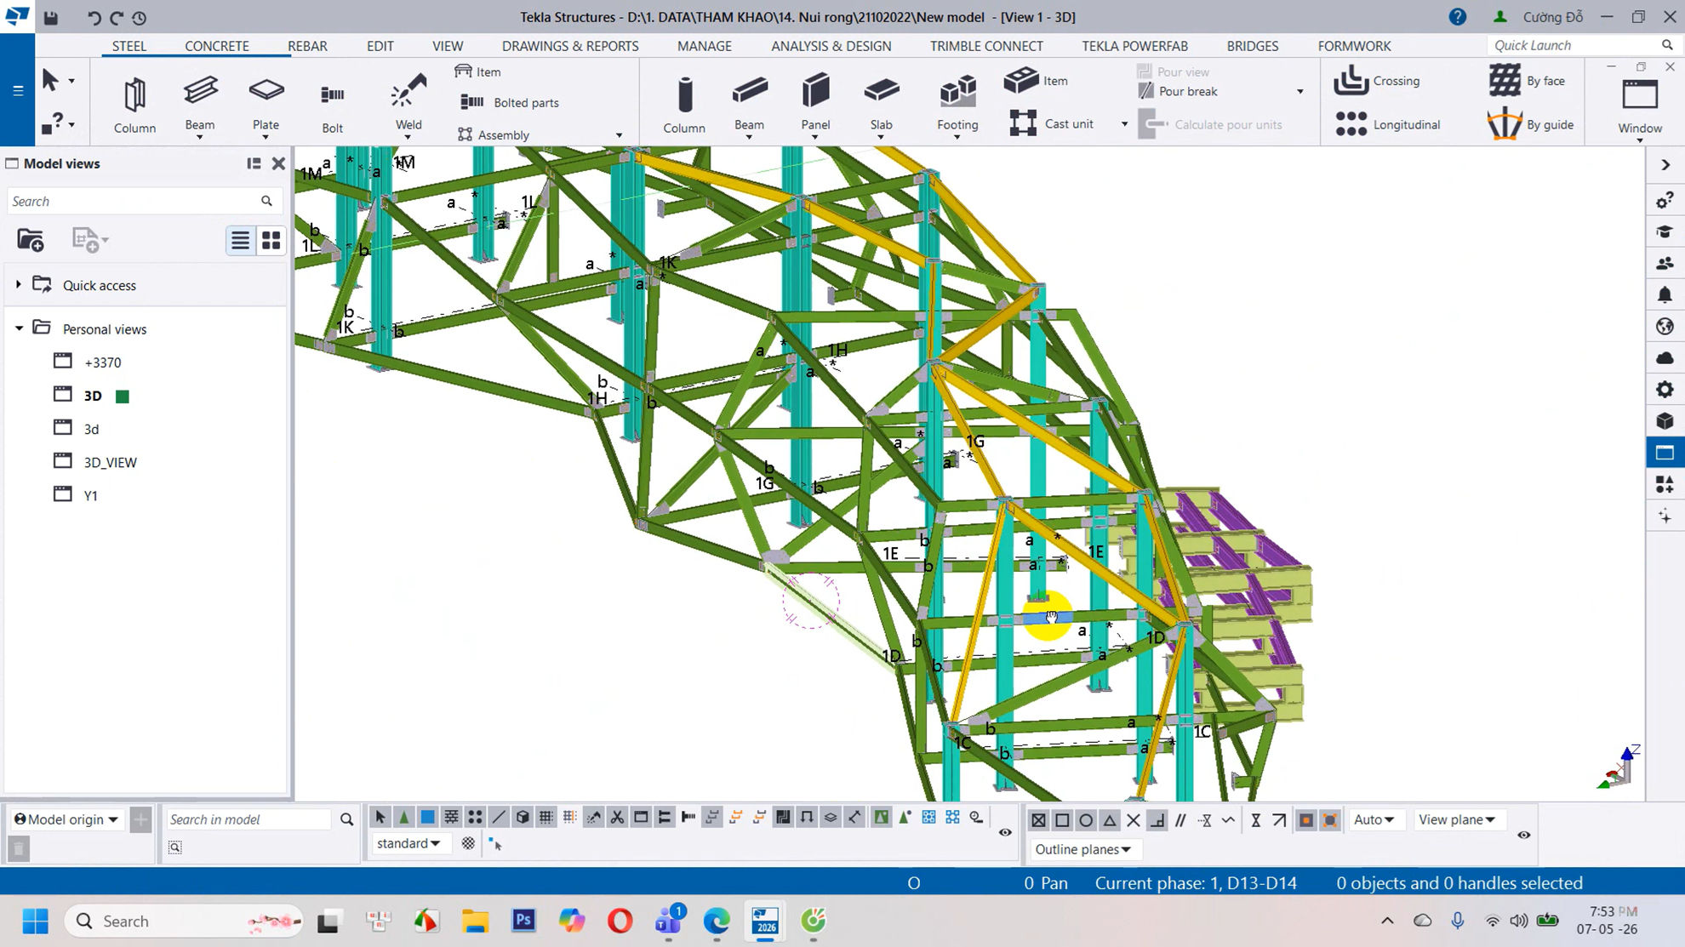Open File Explorer from the taskbar
1685x947 pixels.
tap(475, 921)
